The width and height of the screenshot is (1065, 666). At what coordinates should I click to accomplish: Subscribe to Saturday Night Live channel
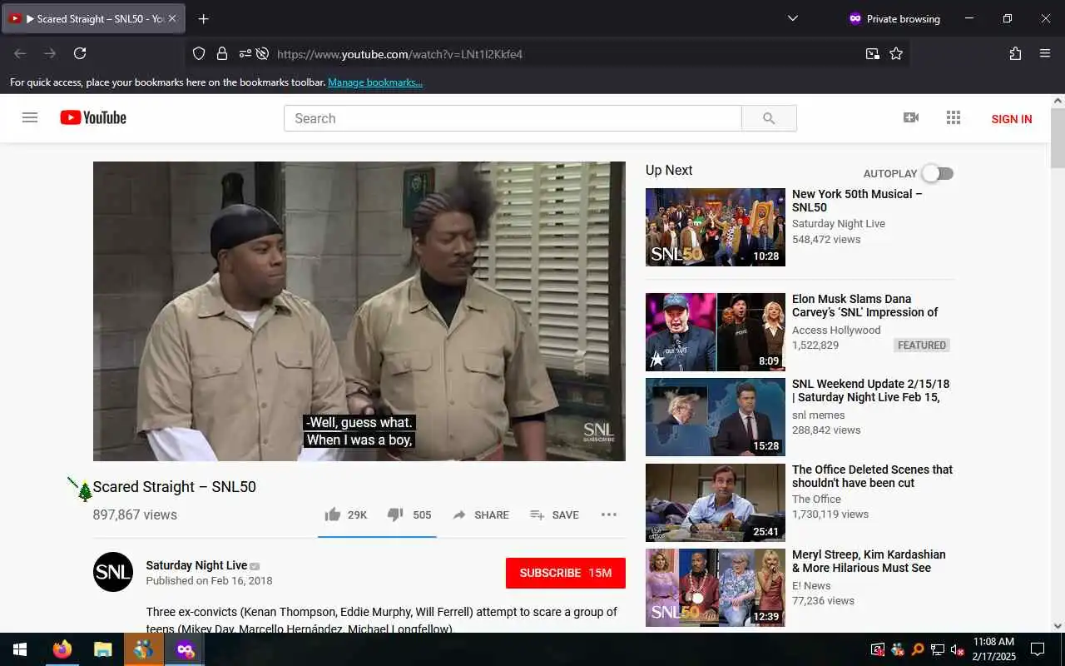click(566, 573)
